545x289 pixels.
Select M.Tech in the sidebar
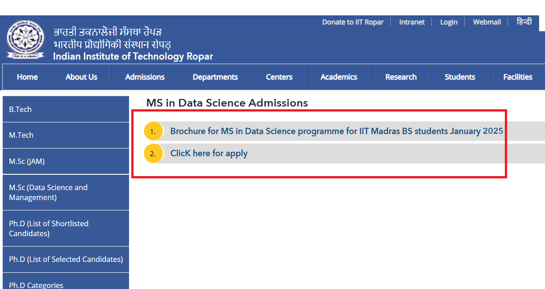coord(66,135)
